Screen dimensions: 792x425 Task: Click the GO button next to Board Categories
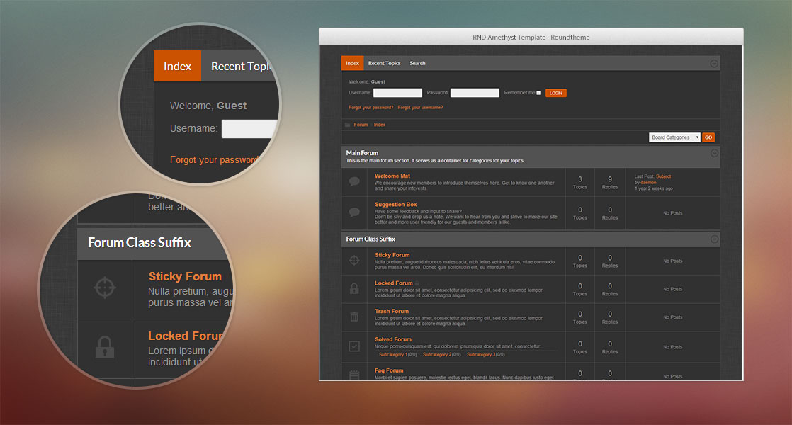[x=708, y=137]
